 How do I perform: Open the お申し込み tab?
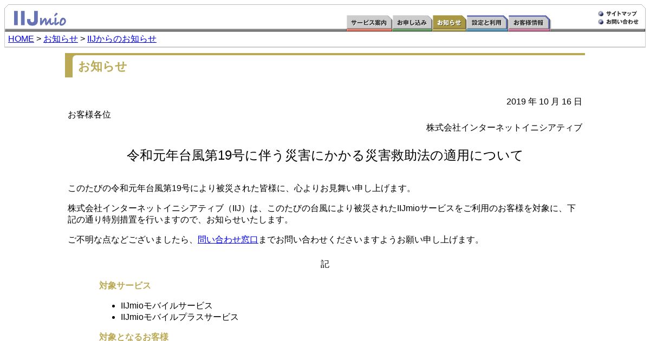(x=412, y=23)
